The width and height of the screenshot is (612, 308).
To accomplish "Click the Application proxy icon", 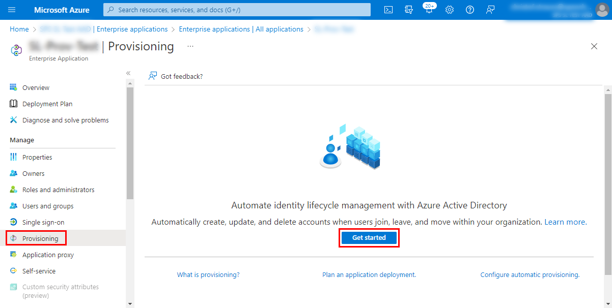I will (14, 255).
